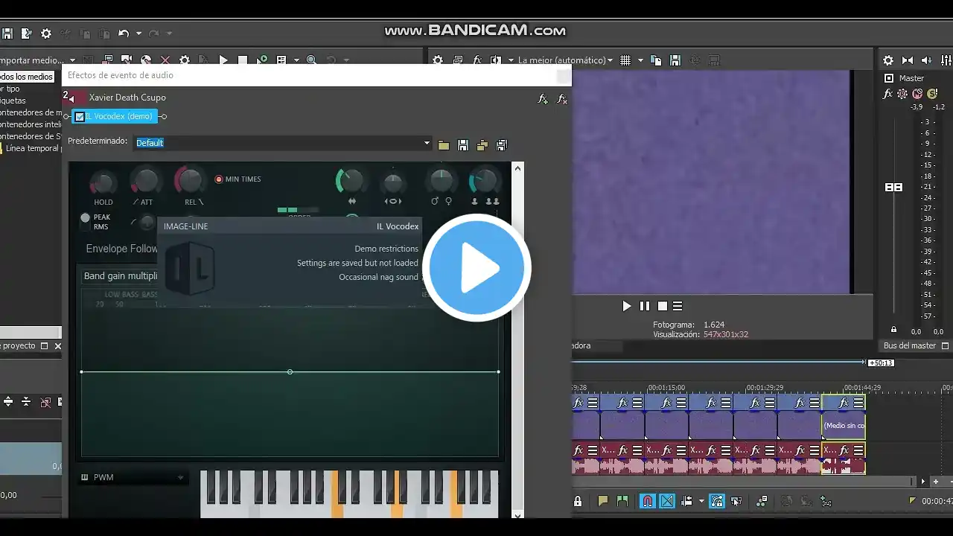Save the project with the floppy icon
The height and width of the screenshot is (536, 953).
pos(7,33)
